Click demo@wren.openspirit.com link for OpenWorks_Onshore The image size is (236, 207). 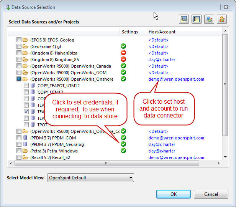[x=176, y=79]
